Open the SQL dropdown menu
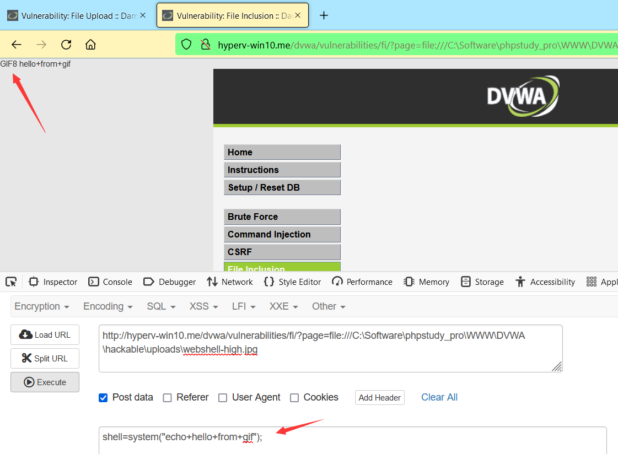This screenshot has height=454, width=618. (161, 306)
